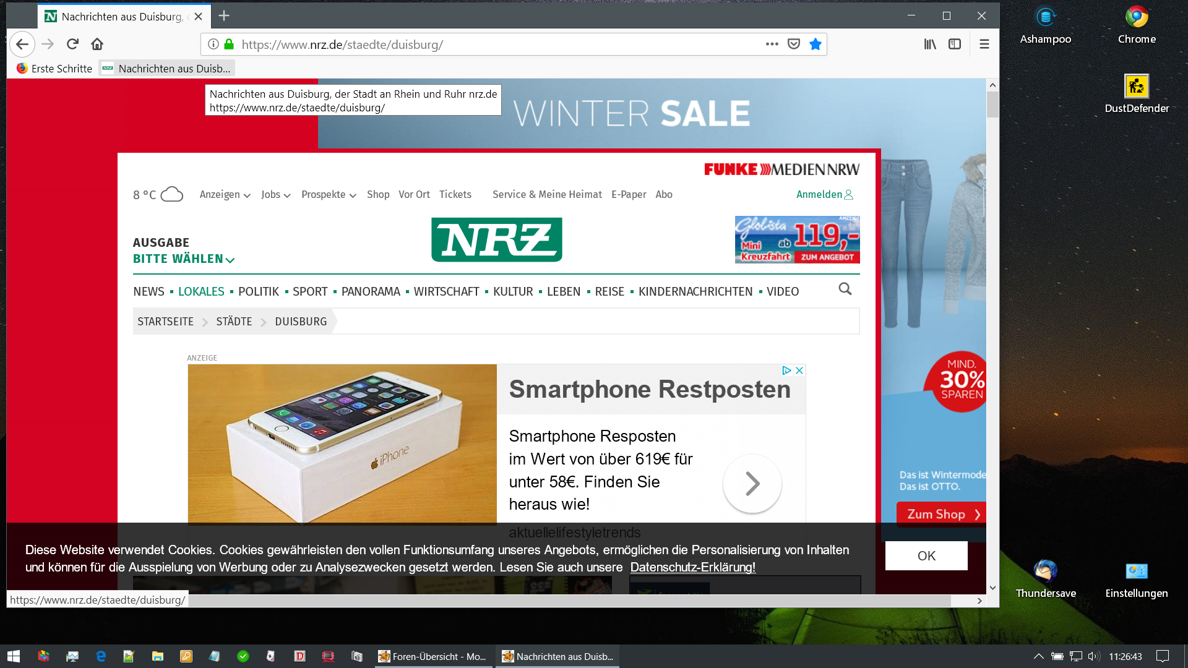
Task: Open page actions three-dot menu
Action: [772, 44]
